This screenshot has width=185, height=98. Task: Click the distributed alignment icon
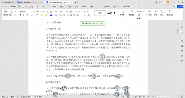pyautogui.click(x=74, y=15)
